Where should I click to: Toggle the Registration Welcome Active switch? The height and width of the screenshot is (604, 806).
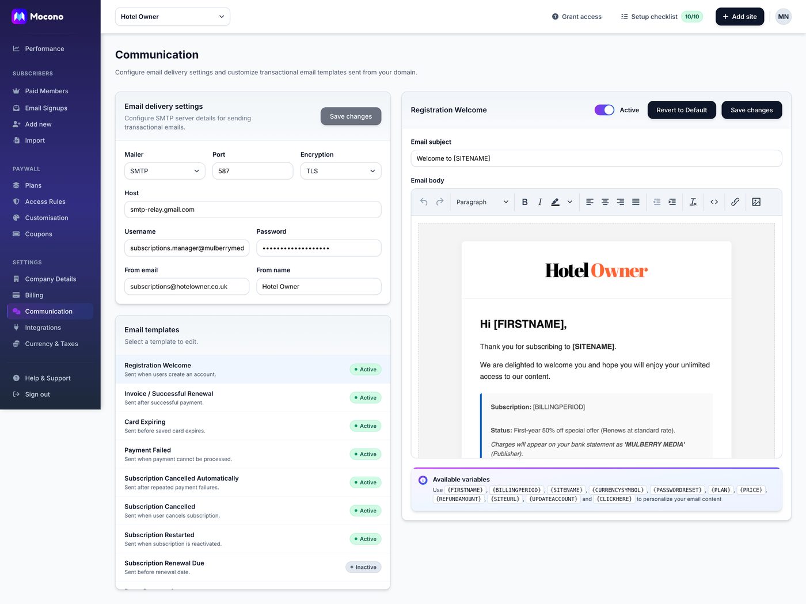coord(604,110)
